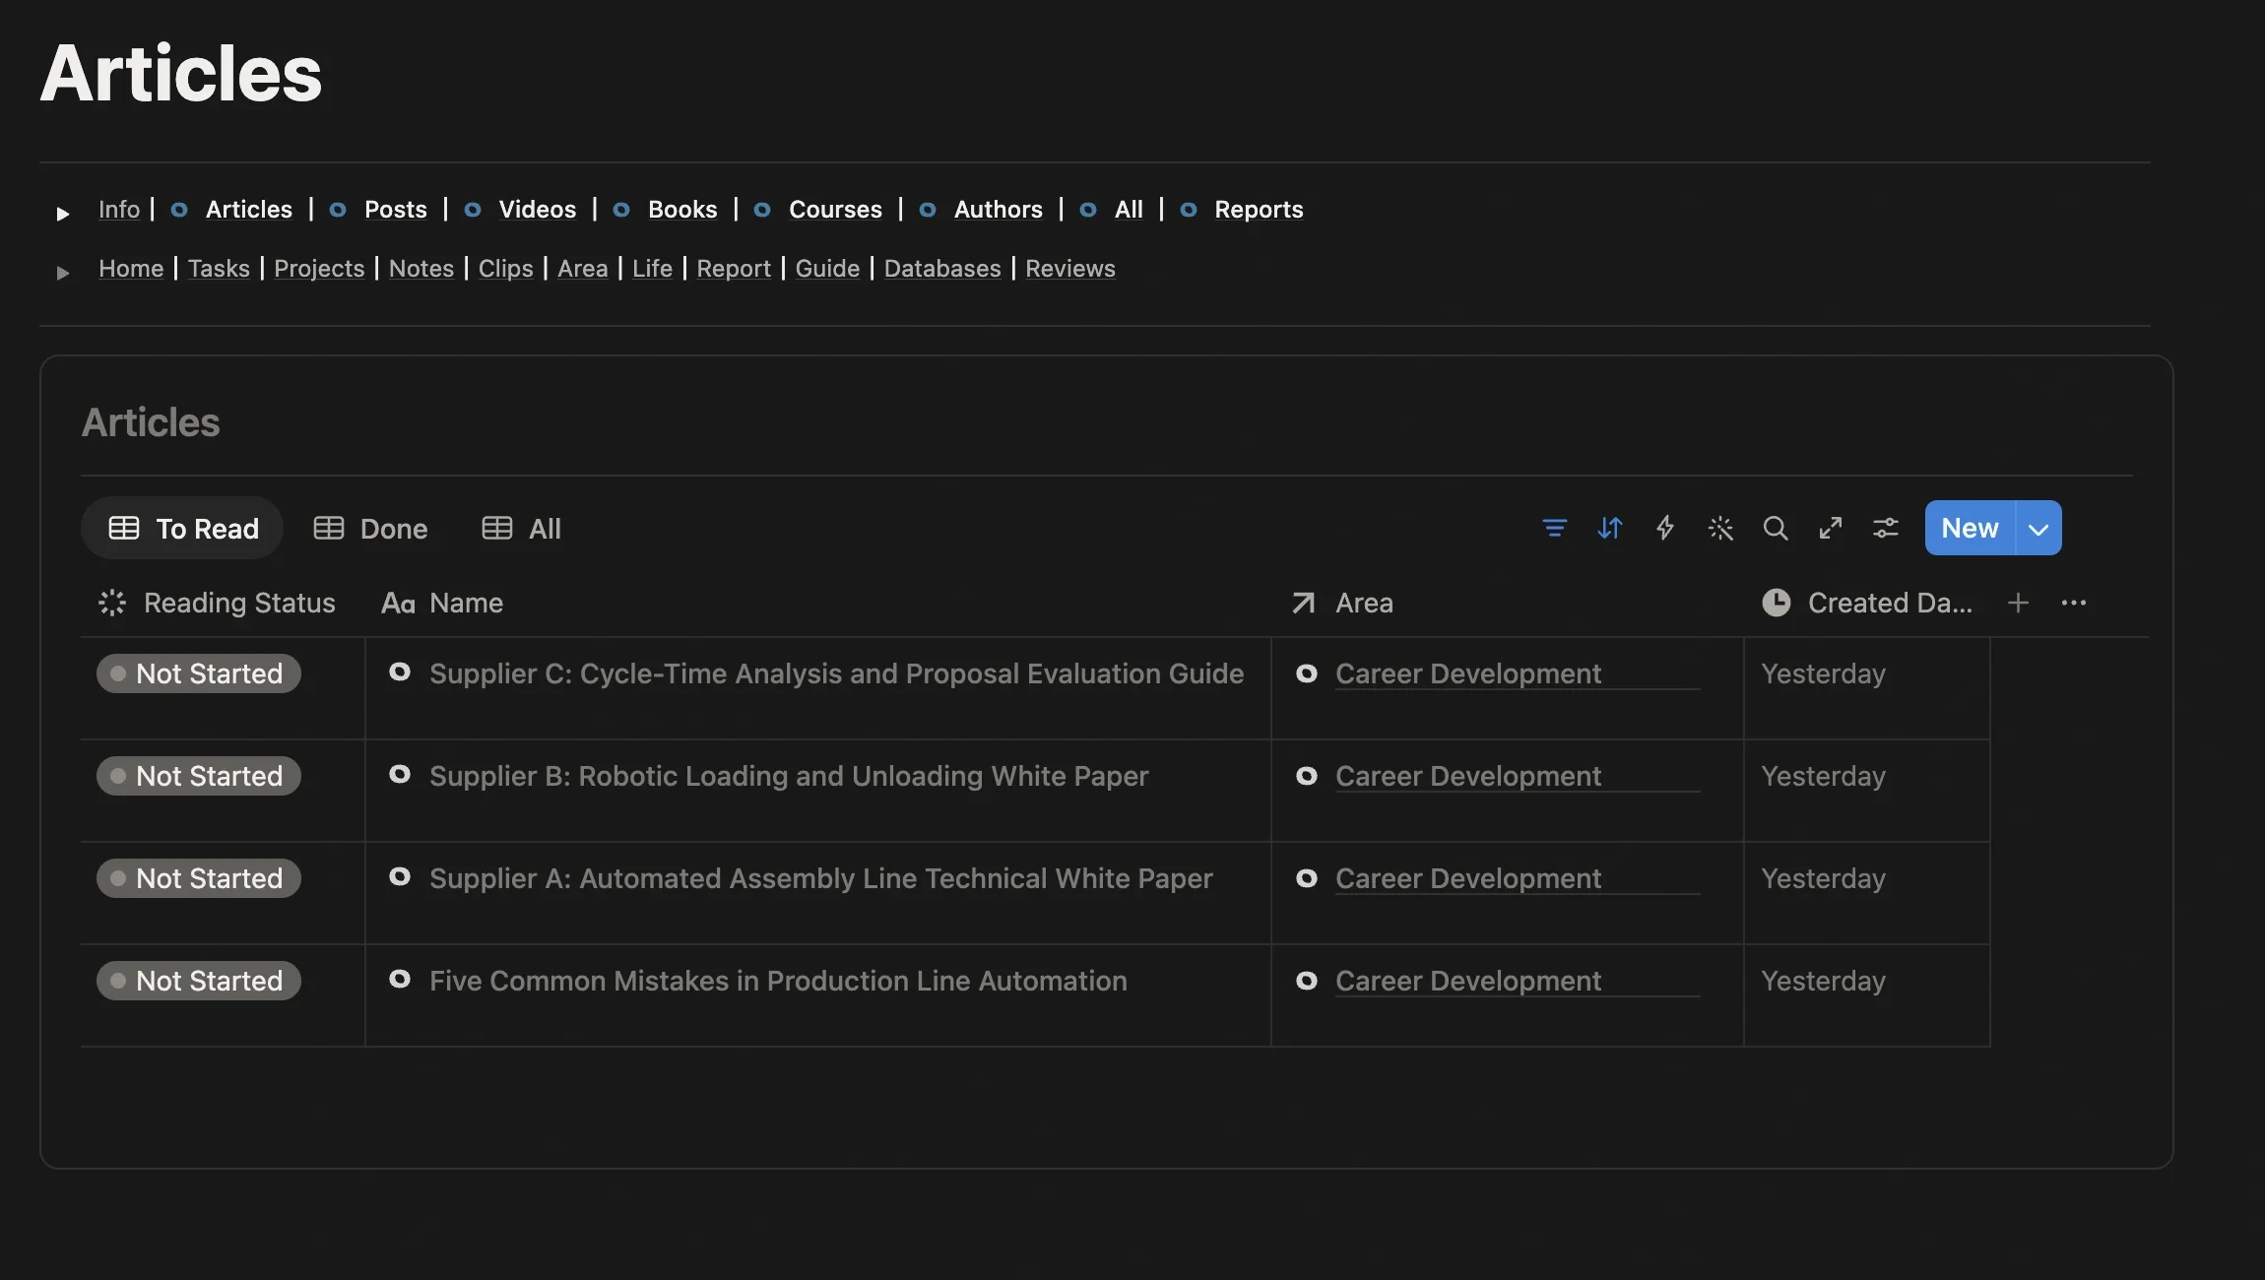Open Supplier A: Automated Assembly Line paper
The height and width of the screenshot is (1280, 2265).
coord(821,878)
